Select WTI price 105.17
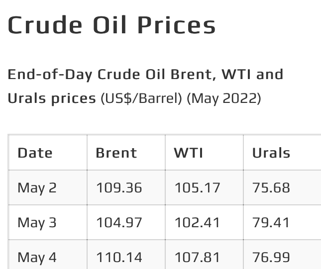Screen dimensions: 321x269 [197, 188]
